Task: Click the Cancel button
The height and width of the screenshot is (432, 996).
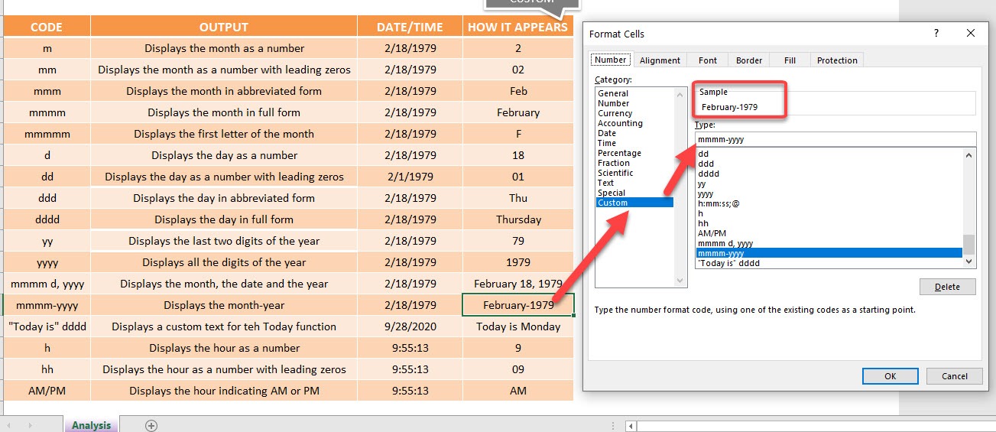Action: point(954,376)
